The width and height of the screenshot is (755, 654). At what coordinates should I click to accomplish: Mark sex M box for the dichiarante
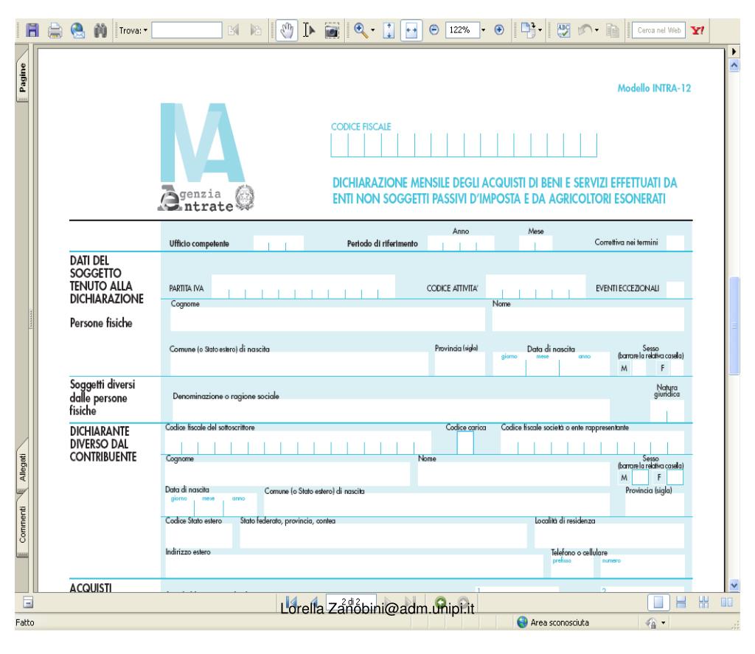[x=640, y=478]
